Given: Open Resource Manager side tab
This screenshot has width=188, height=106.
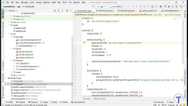Looking at the screenshot, I should point(3,29).
